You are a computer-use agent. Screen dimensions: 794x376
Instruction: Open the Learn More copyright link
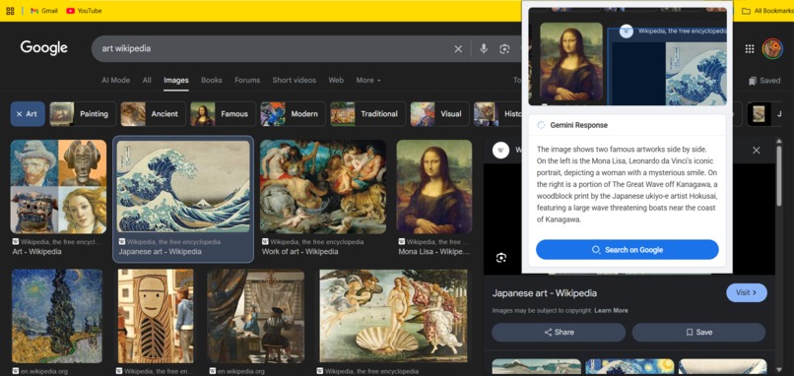pyautogui.click(x=611, y=310)
